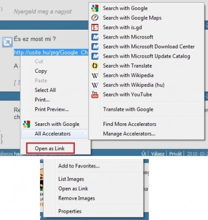Click Open as Link under All Accelerators

(x=50, y=148)
